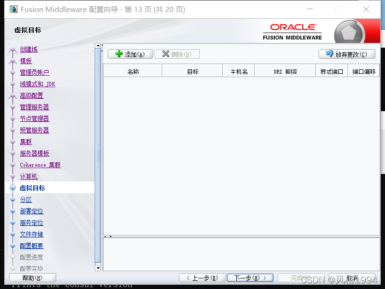Click the 名称 column header
385x289 pixels.
coord(133,71)
